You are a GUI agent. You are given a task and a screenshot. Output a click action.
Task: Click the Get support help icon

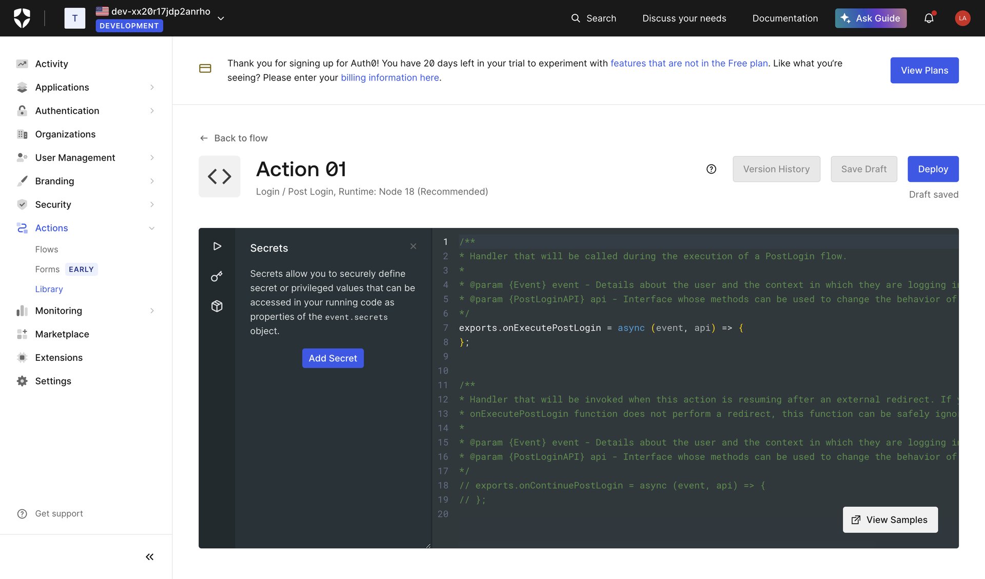pos(22,513)
